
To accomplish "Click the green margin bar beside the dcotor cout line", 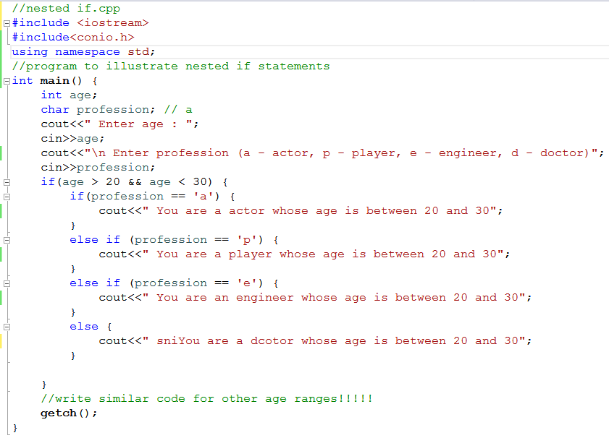I will [2, 340].
